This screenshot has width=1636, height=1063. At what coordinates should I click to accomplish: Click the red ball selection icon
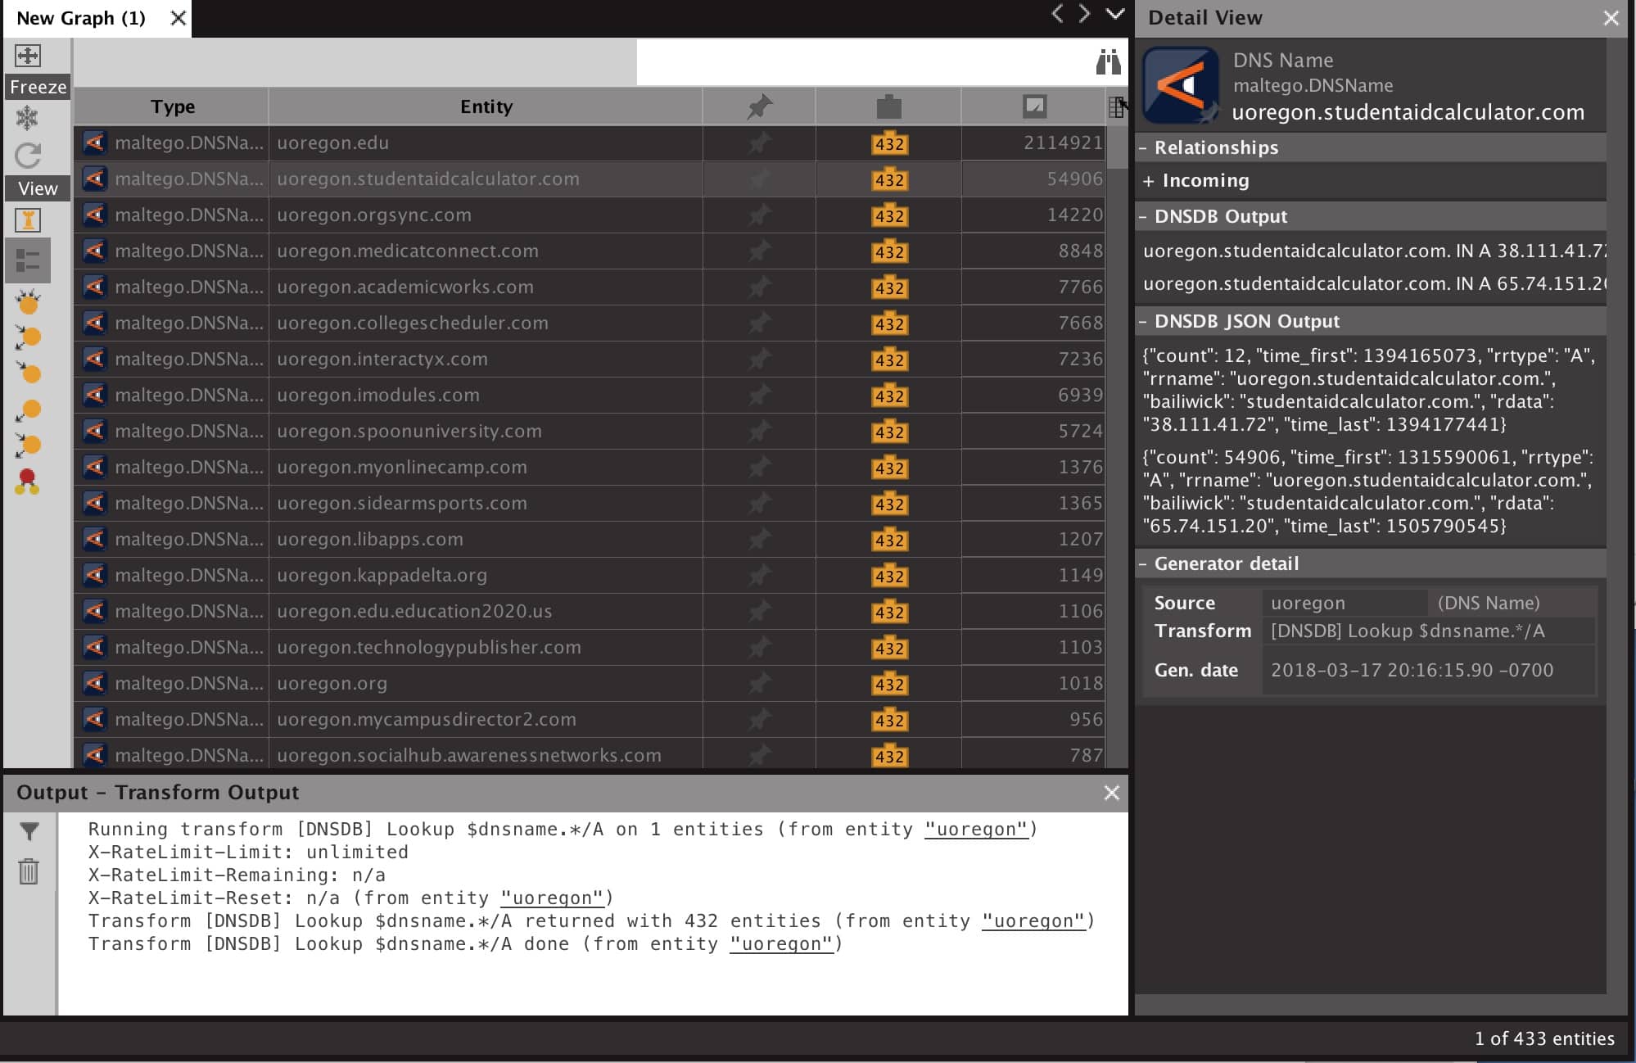(28, 481)
